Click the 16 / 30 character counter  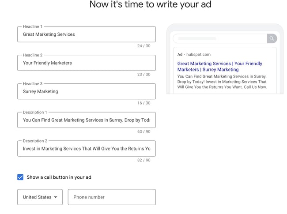(143, 103)
